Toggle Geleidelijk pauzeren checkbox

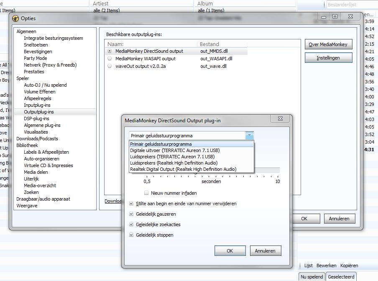[x=131, y=214]
